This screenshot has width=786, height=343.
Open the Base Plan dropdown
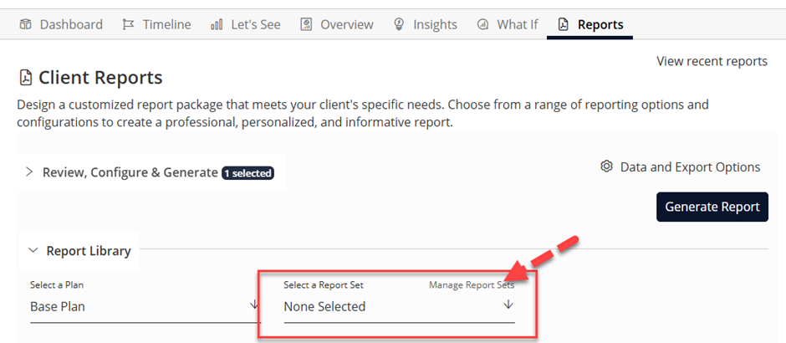[145, 306]
